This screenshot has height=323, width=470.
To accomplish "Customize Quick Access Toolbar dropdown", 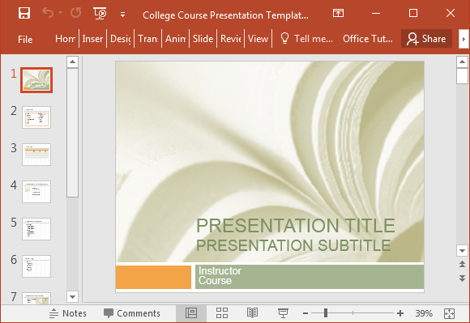I will click(x=122, y=15).
